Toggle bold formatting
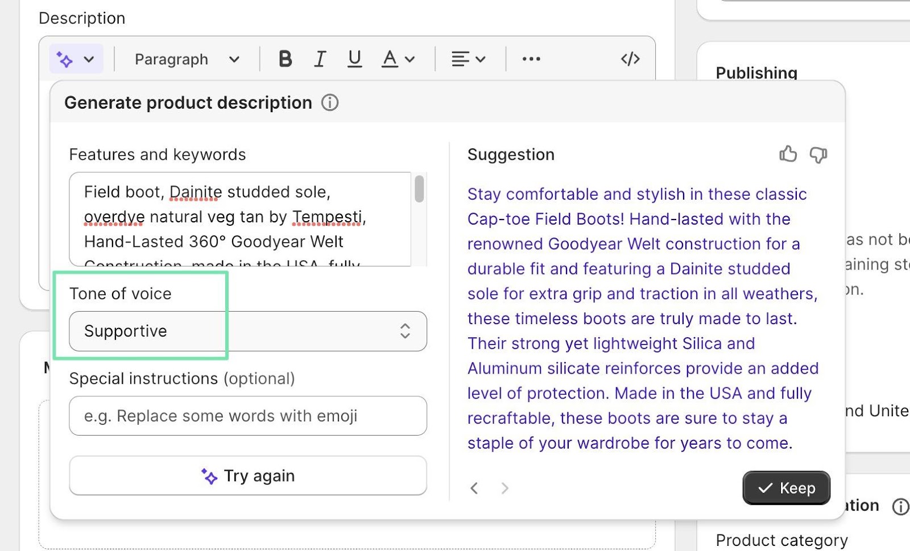Viewport: 910px width, 551px height. (286, 59)
